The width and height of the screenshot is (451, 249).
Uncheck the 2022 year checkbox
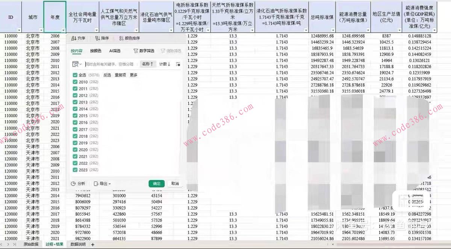click(x=75, y=163)
